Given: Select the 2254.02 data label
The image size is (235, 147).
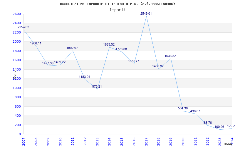Looking at the screenshot, I should (23, 27).
